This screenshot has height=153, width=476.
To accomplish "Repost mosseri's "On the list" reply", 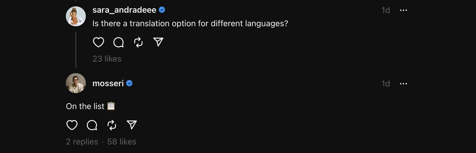I will 112,125.
